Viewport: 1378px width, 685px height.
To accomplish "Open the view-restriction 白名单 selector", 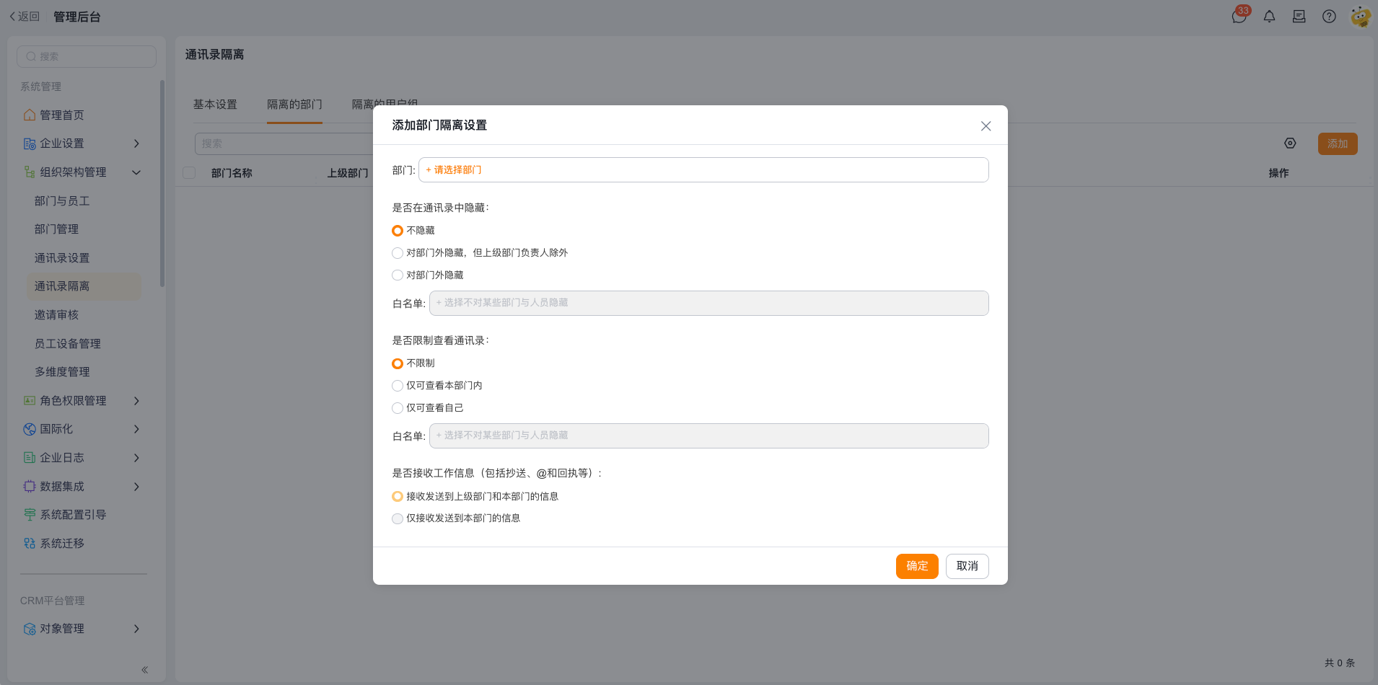I will [708, 436].
